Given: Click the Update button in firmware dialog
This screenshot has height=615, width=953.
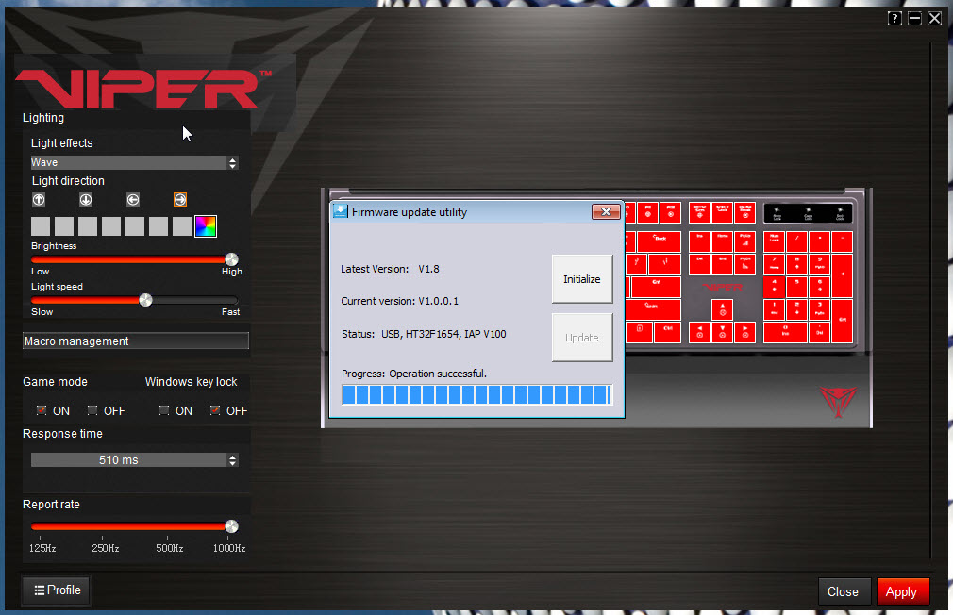Looking at the screenshot, I should click(581, 338).
